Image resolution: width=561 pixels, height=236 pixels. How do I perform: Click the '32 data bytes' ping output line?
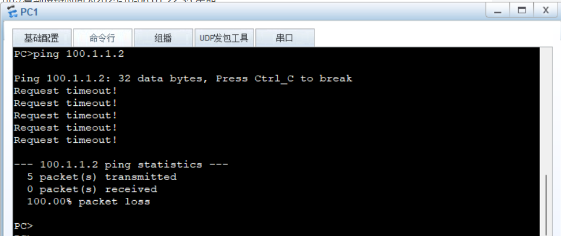tap(183, 79)
